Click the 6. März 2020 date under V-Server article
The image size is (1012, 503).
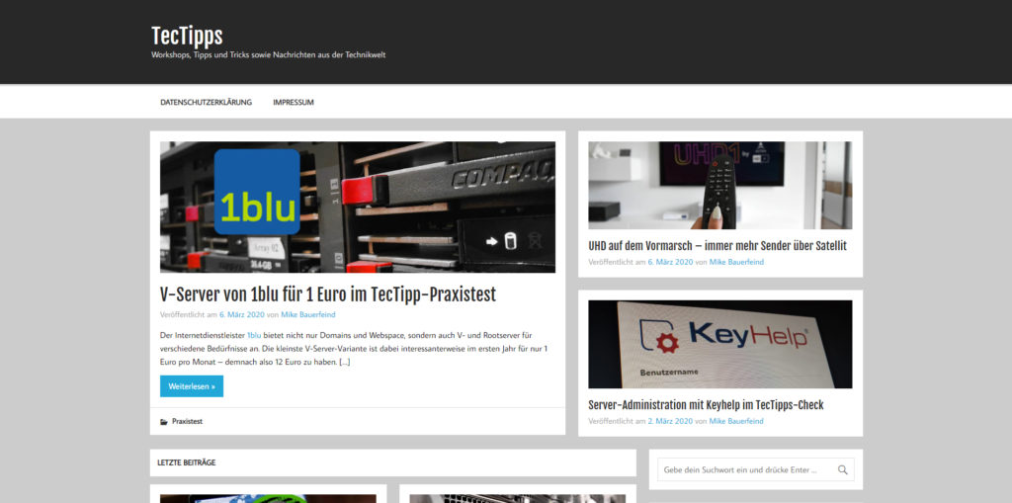[x=242, y=314]
